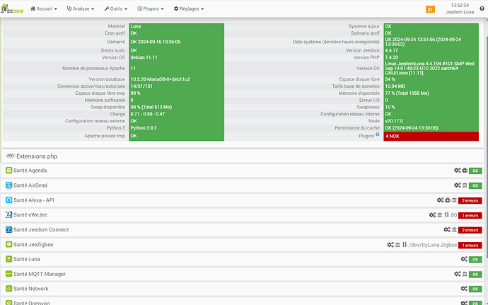Click daemon building icon in Santé Alexa row
Image resolution: width=488 pixels, height=305 pixels.
click(x=454, y=200)
